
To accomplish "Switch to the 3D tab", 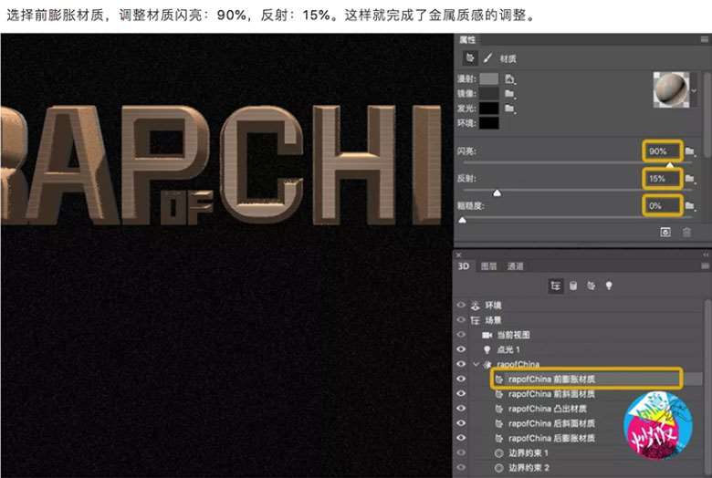I will (x=463, y=266).
